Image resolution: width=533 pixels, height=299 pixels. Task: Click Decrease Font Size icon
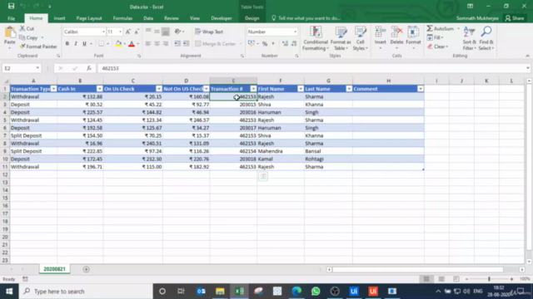(x=137, y=32)
